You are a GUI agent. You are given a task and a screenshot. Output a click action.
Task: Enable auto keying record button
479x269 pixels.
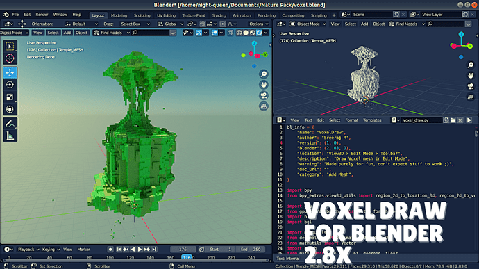(110, 250)
